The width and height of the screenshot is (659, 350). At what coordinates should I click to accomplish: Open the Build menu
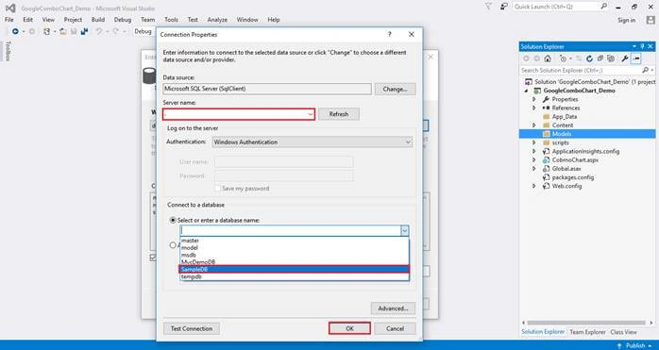(x=98, y=20)
